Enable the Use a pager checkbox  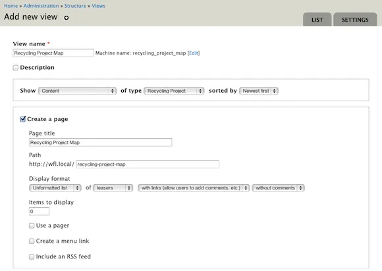click(x=32, y=226)
